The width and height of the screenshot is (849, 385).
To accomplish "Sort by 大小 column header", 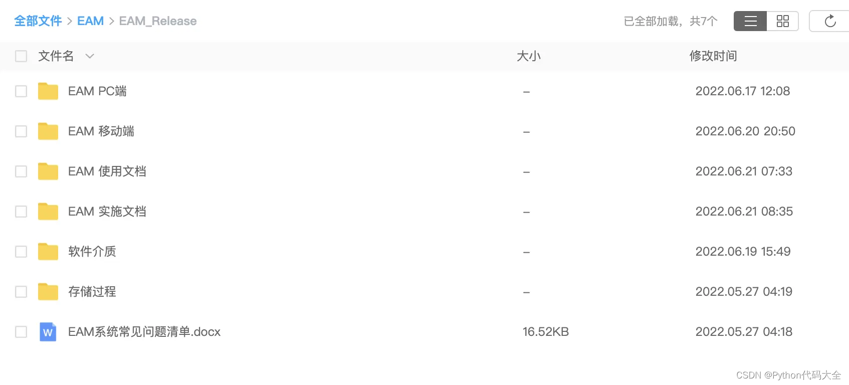I will pos(529,56).
